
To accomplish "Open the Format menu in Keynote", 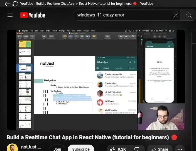I will 54,31.
